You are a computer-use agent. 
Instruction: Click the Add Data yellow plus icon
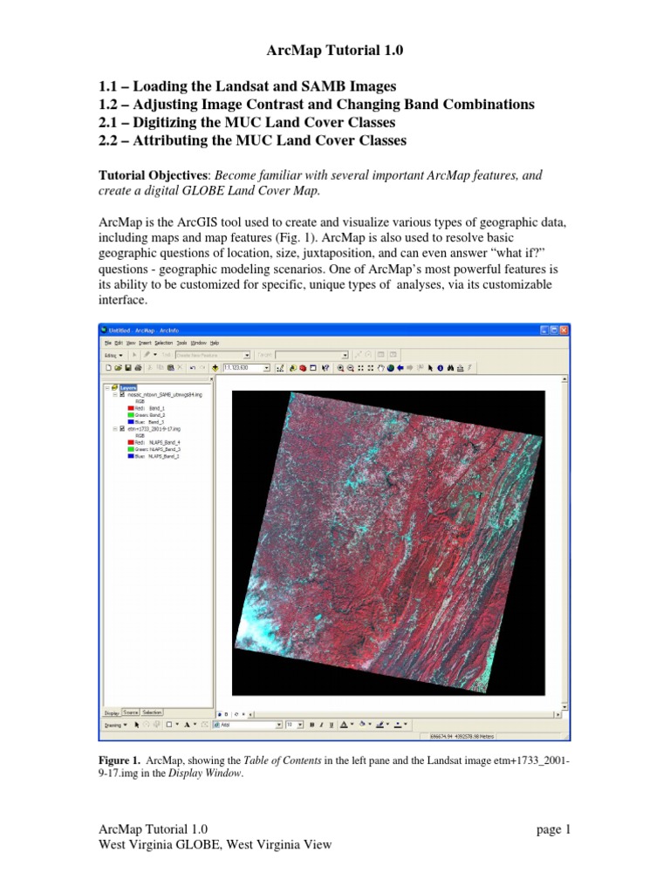click(x=215, y=368)
